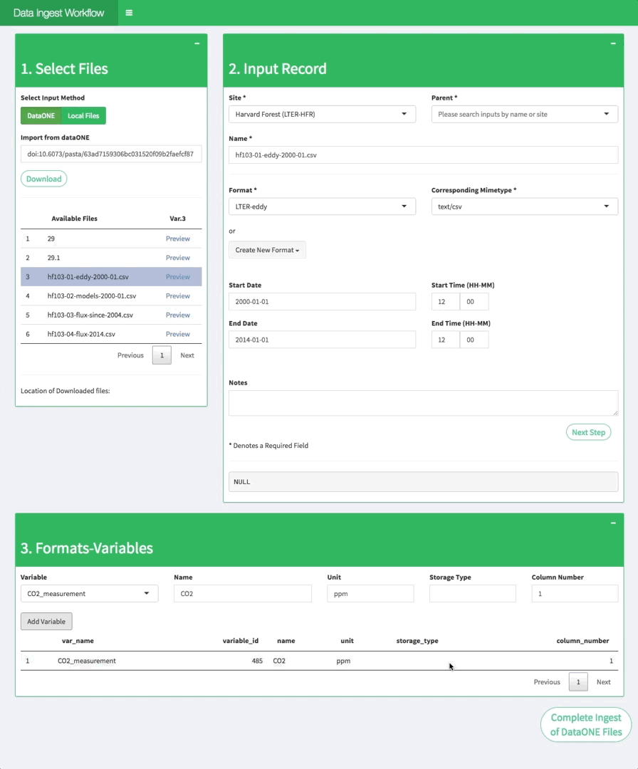The width and height of the screenshot is (638, 769).
Task: Collapse the Input Record panel
Action: click(613, 43)
